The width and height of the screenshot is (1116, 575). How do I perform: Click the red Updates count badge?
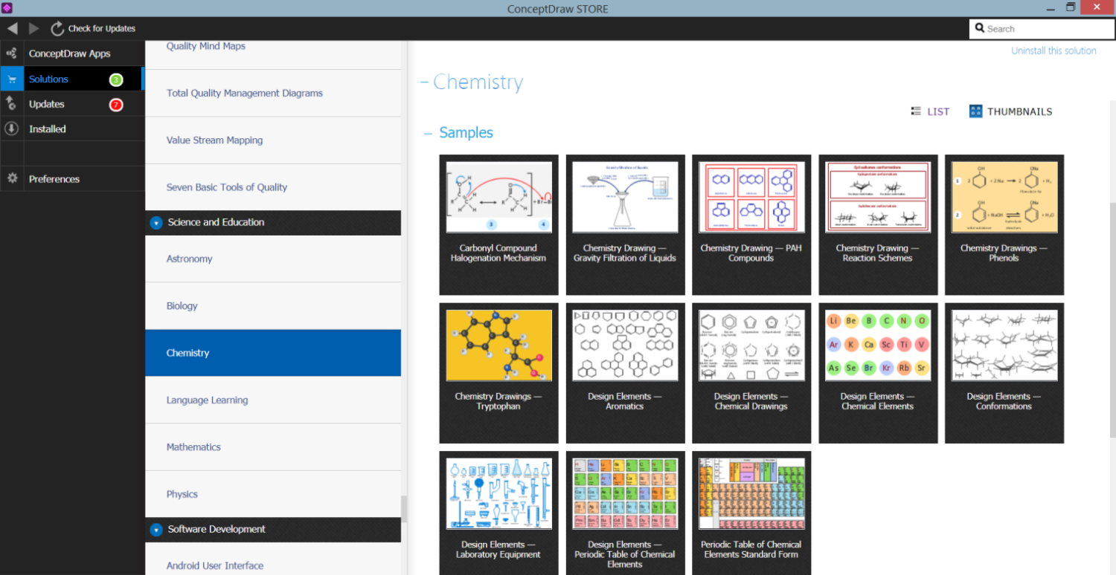click(x=116, y=105)
